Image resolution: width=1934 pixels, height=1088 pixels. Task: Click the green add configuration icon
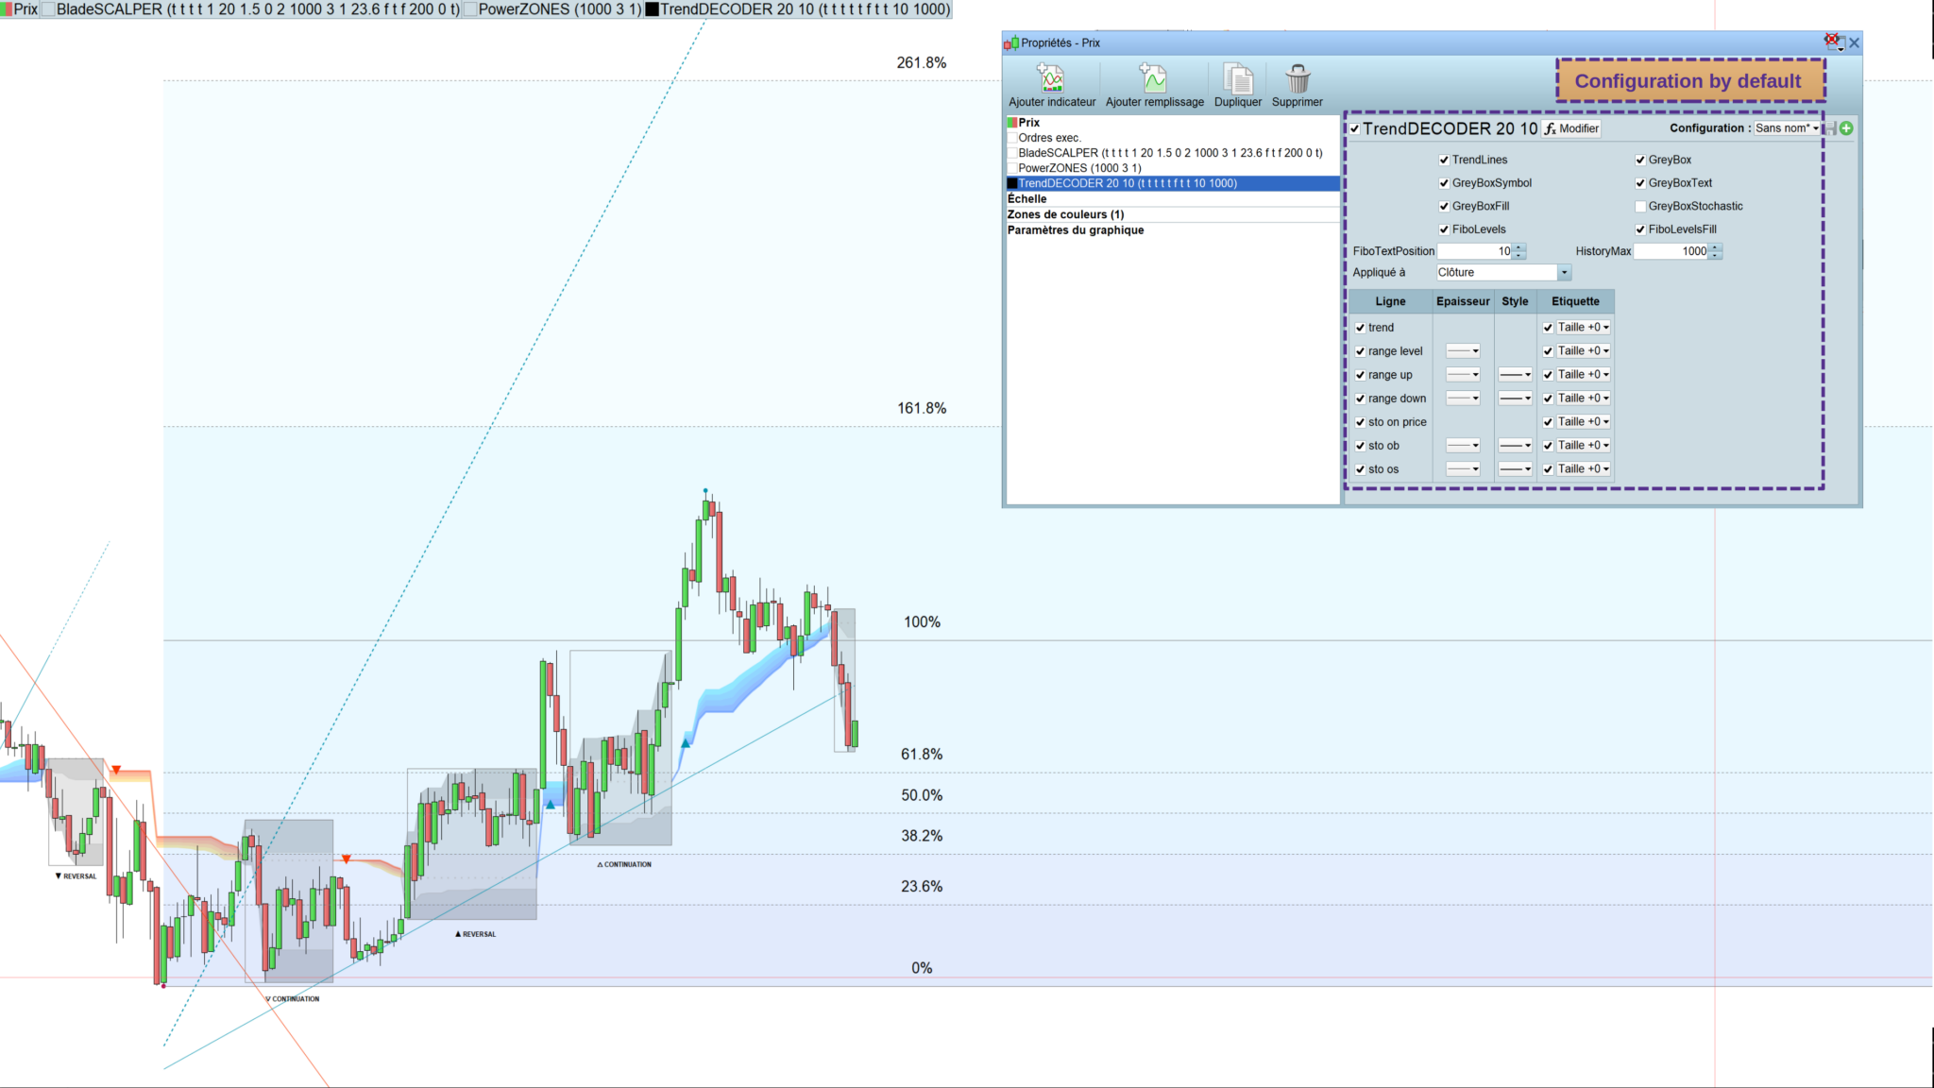tap(1846, 128)
